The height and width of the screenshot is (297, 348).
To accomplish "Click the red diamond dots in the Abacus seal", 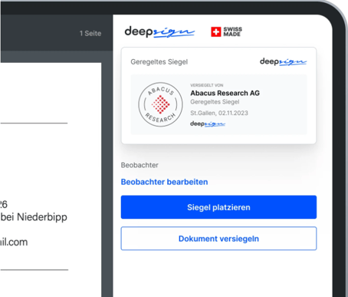I will pyautogui.click(x=160, y=104).
